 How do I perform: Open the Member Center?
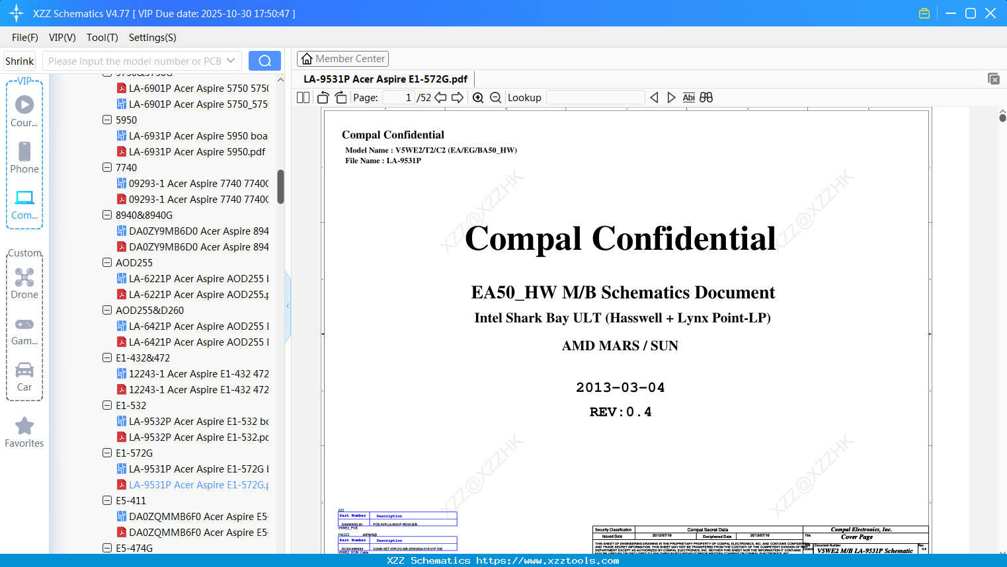(342, 59)
